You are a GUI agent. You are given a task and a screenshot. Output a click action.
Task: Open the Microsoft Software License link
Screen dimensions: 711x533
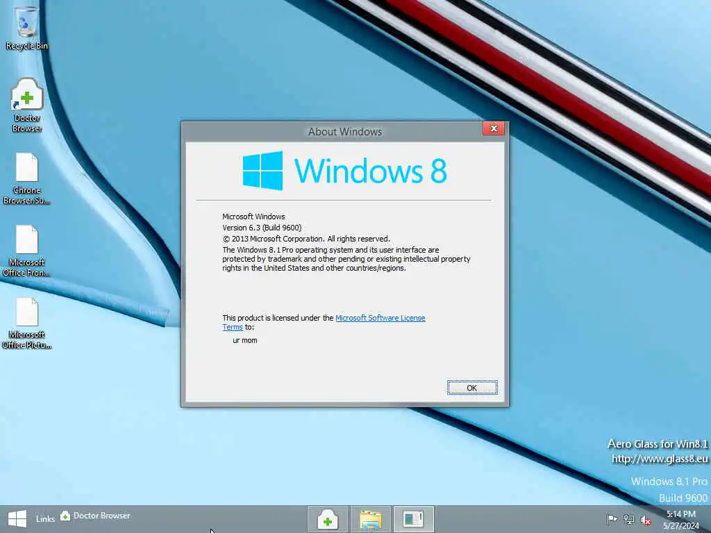tap(380, 318)
